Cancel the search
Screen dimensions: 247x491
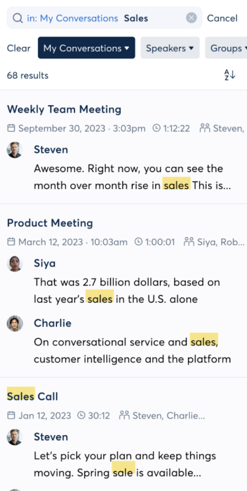(222, 18)
